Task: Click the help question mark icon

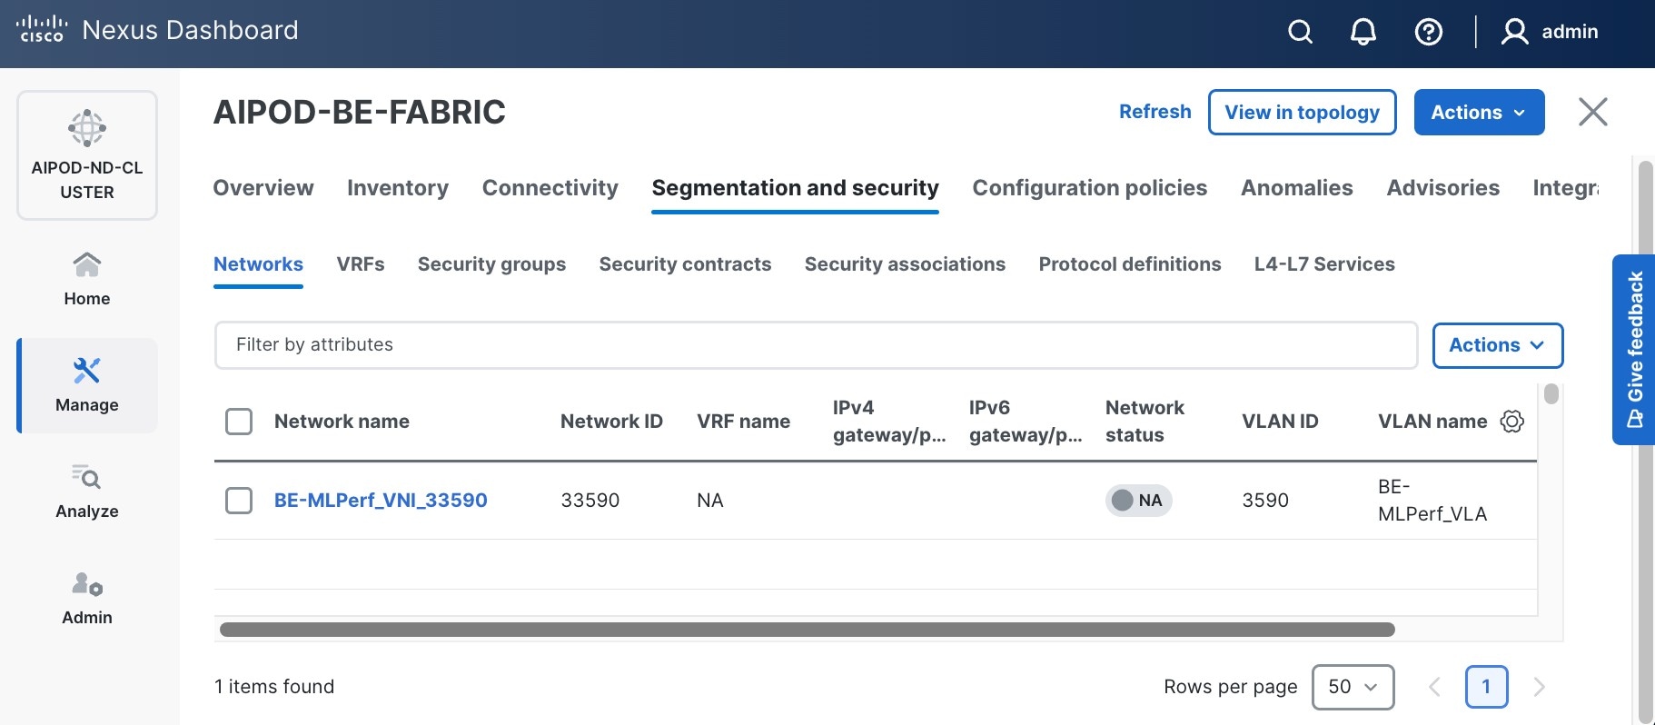Action: tap(1428, 32)
